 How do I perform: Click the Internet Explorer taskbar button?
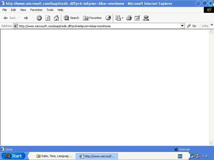pos(97,156)
